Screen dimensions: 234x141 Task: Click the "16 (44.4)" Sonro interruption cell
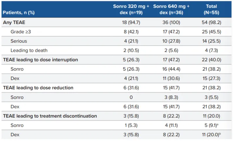point(171,69)
